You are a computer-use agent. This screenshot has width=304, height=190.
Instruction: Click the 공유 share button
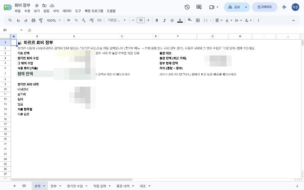point(234,7)
